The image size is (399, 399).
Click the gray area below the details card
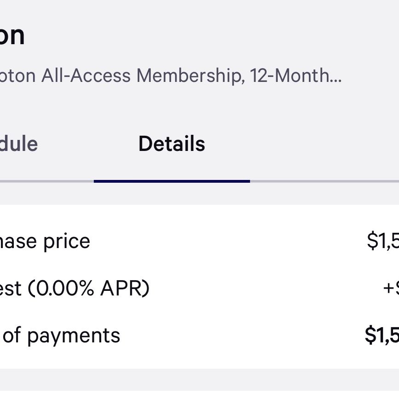200,379
